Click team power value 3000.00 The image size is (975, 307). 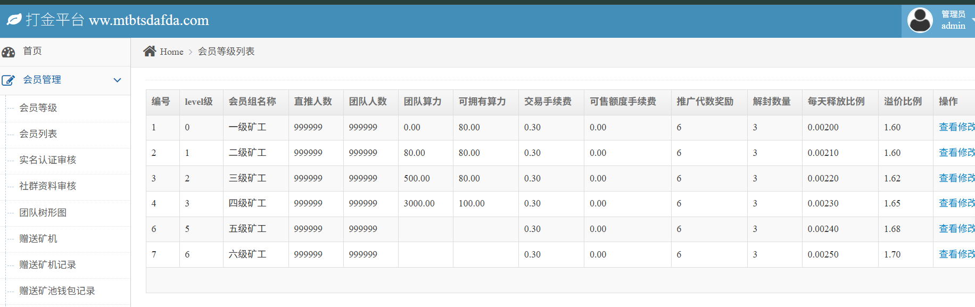[x=419, y=203]
